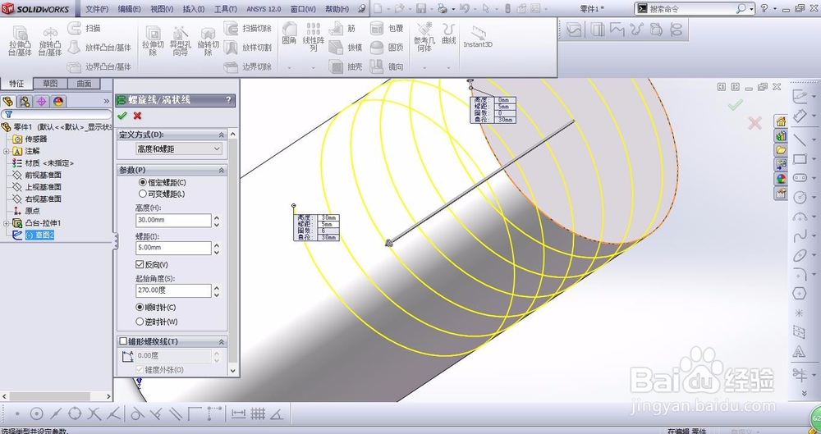Image resolution: width=821 pixels, height=434 pixels.
Task: Collapse the Parameters (参数) section
Action: [222, 170]
